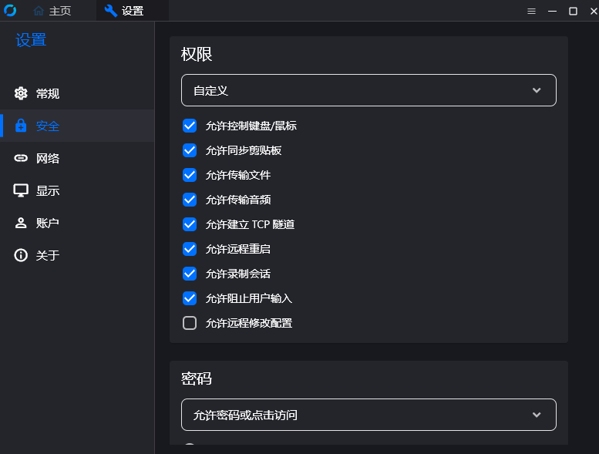Click the link icon next to 网络
Image resolution: width=599 pixels, height=454 pixels.
21,158
